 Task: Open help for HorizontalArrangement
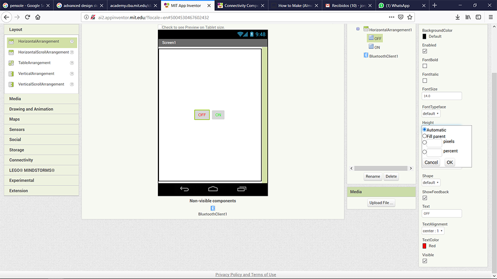click(x=72, y=41)
